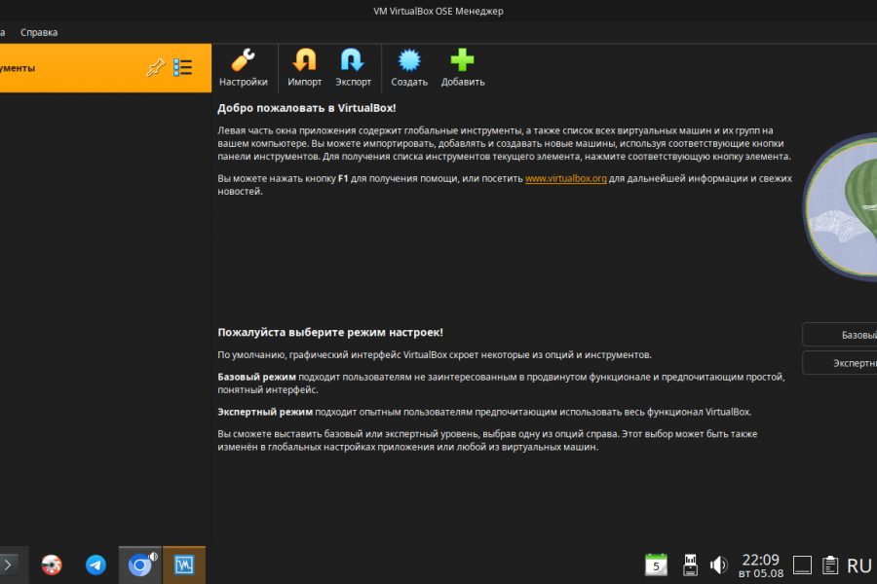The image size is (877, 584).
Task: Click the heading Добро пожаловать в VirtualBox!
Action: [307, 108]
